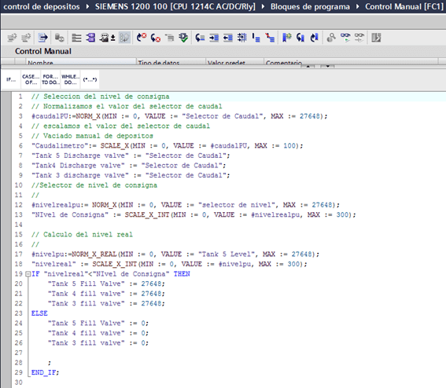This screenshot has height=388, width=446.
Task: Click the 'Nombre' column header
Action: [x=81, y=62]
